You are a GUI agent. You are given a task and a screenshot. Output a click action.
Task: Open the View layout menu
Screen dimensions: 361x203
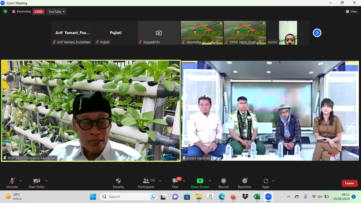[351, 11]
